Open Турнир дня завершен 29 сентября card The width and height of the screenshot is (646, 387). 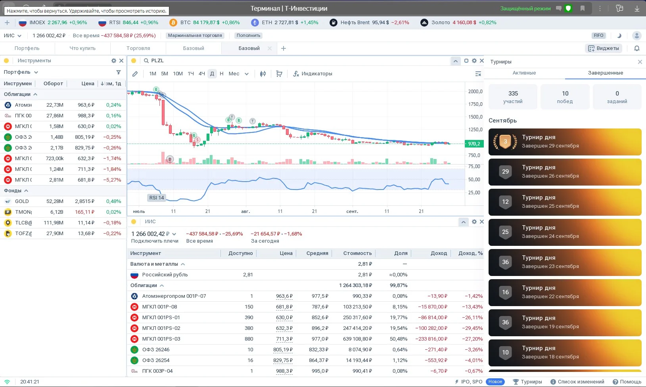point(565,142)
